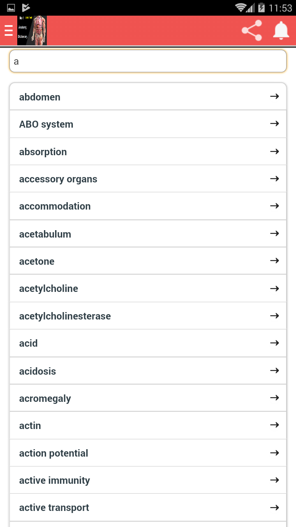The image size is (296, 527).
Task: View the acromegaly definition
Action: pos(45,399)
